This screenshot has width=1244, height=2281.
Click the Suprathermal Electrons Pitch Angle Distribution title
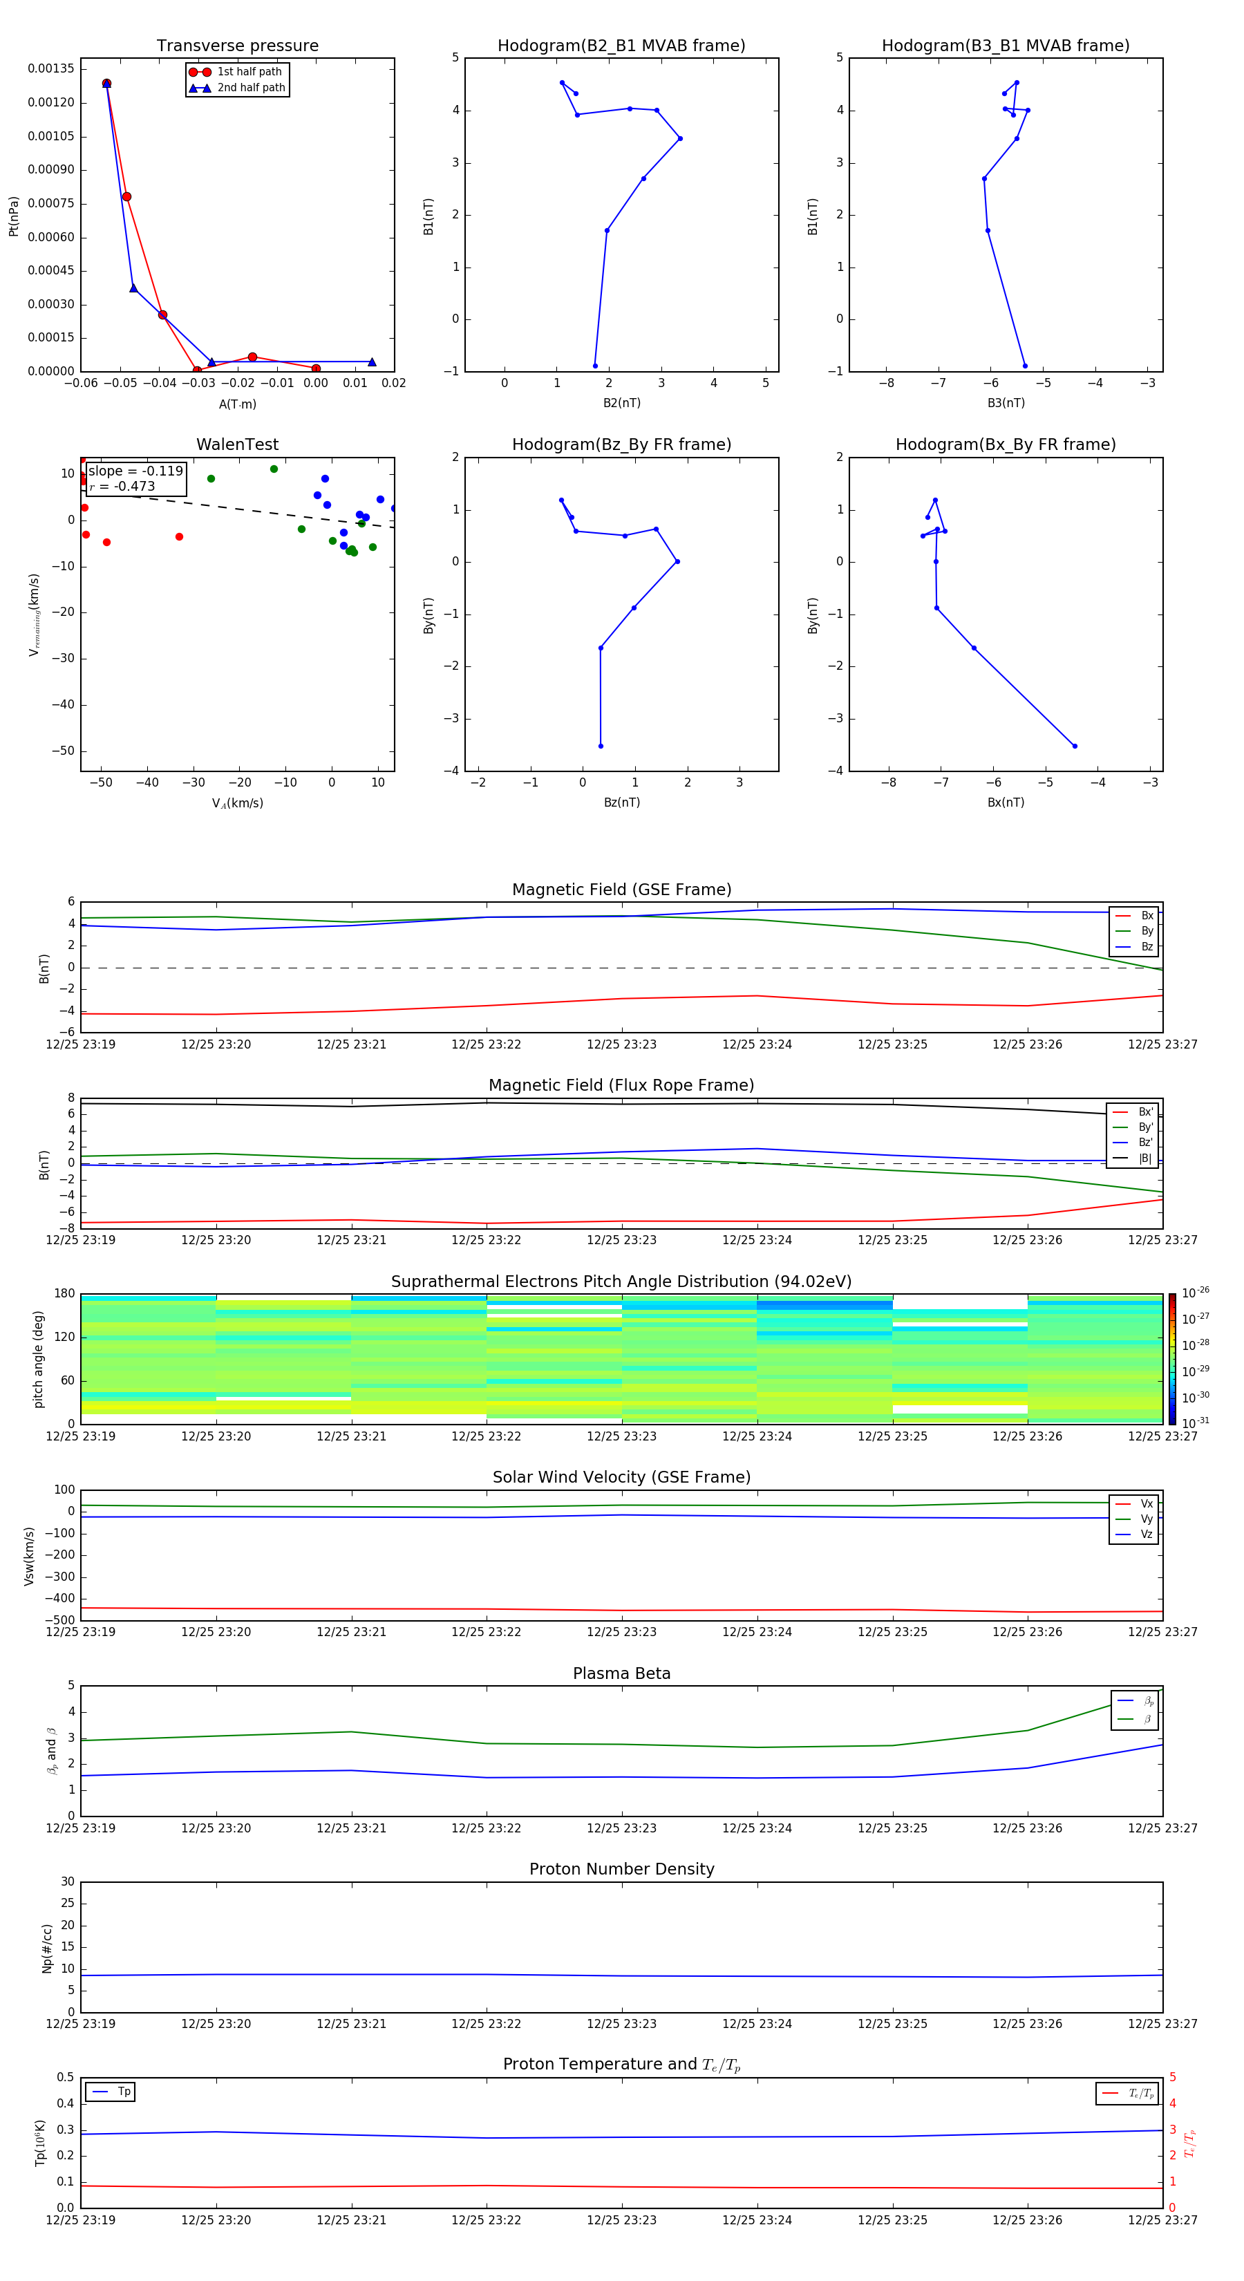coord(621,1282)
